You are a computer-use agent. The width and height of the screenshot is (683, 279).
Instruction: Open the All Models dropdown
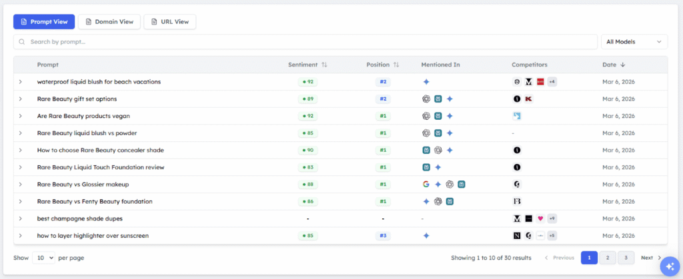click(x=634, y=42)
